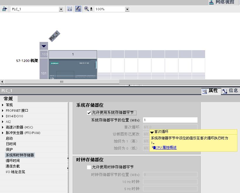Enable 允许使用时钟存储器字节 checkbox
Screen dimensions: 240x193
pos(89,167)
